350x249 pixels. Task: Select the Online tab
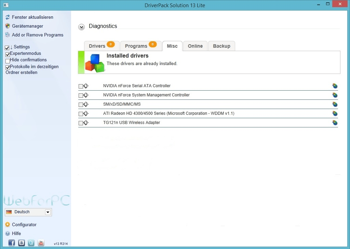point(195,46)
